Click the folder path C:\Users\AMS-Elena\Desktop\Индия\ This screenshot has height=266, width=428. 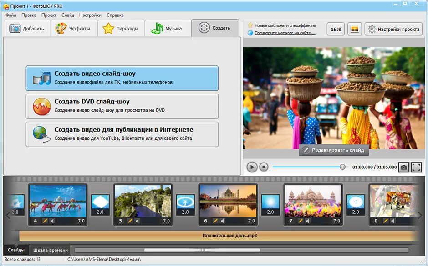click(104, 259)
